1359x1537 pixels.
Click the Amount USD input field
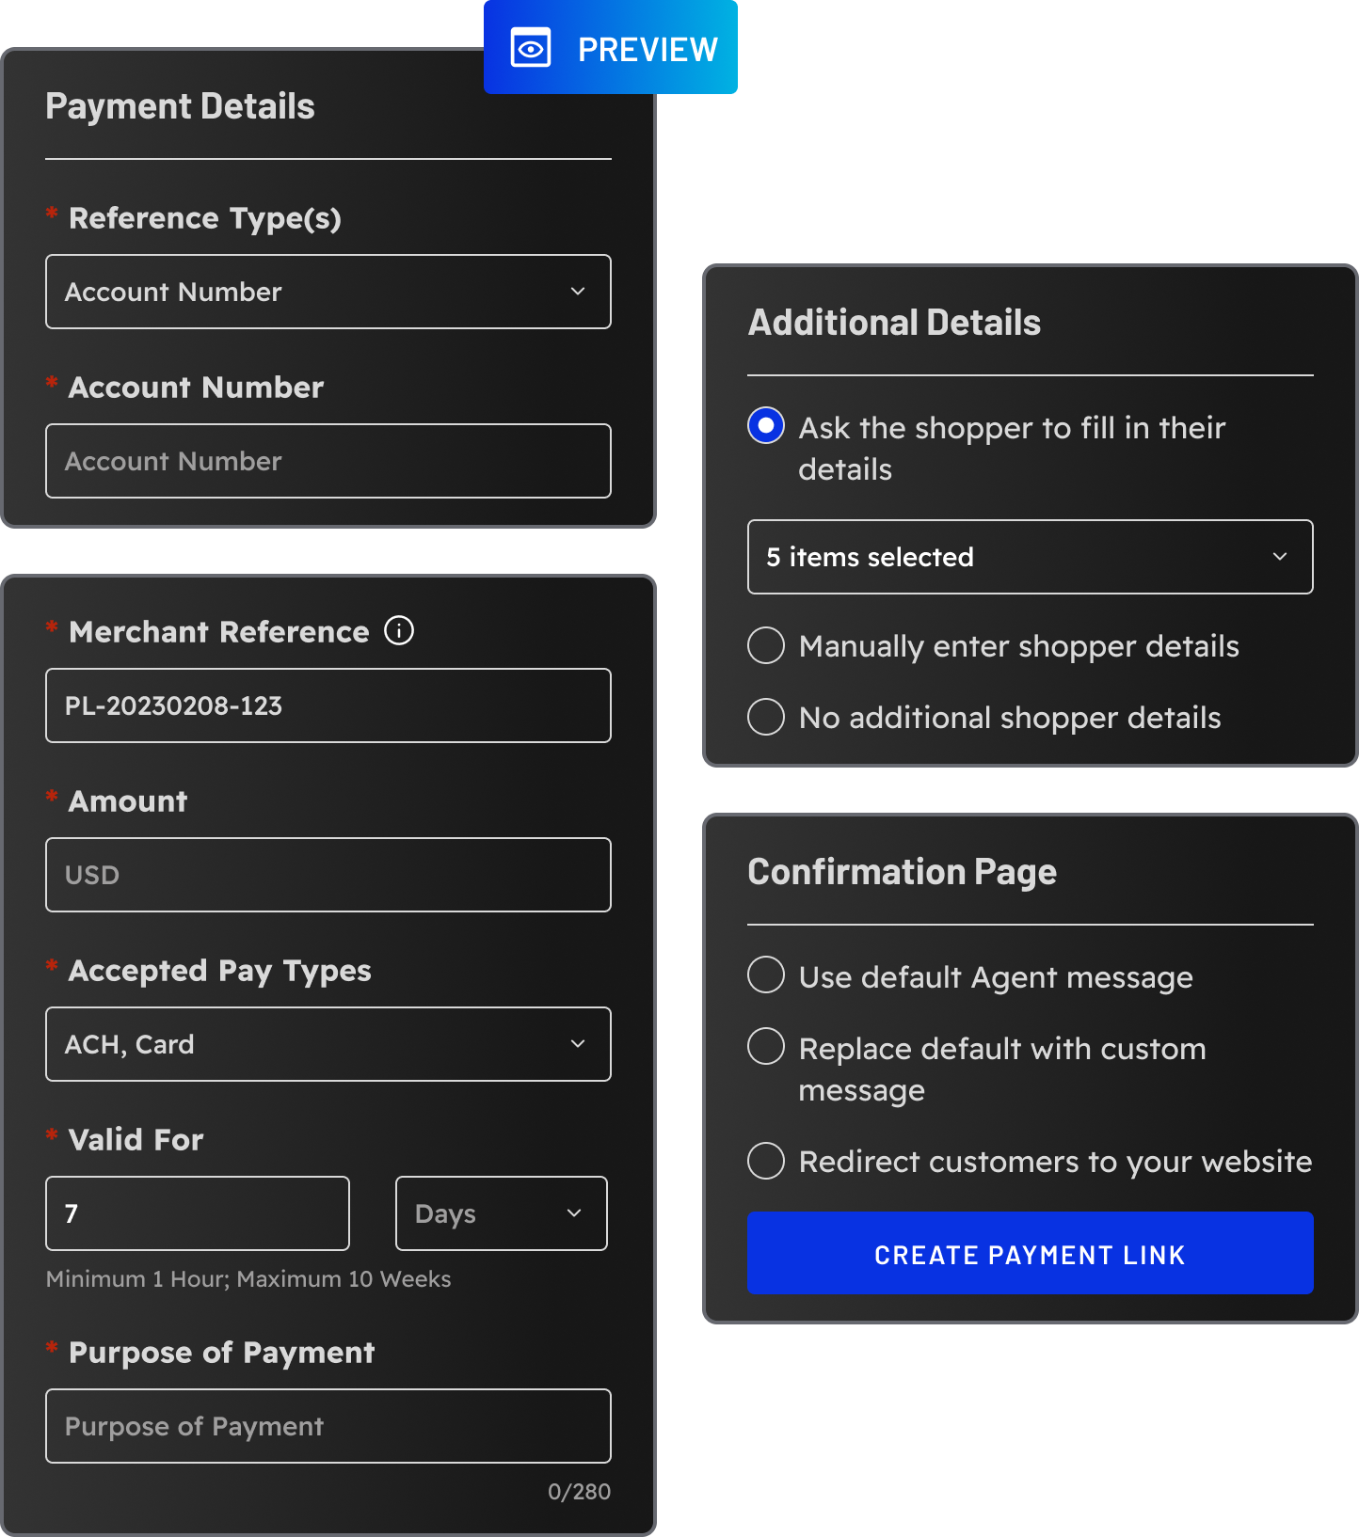(328, 875)
